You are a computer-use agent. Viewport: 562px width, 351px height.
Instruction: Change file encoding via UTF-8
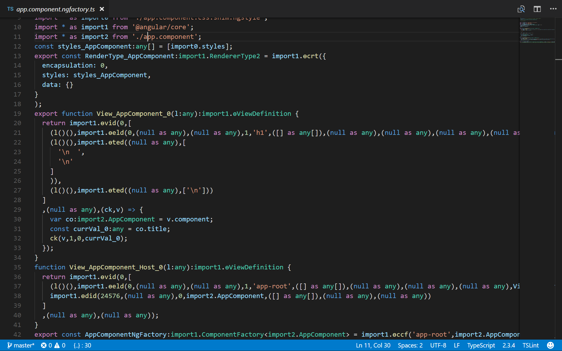point(438,345)
